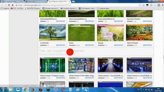
Task: Open the Новая вкладка bookmark
Action: pos(103,8)
